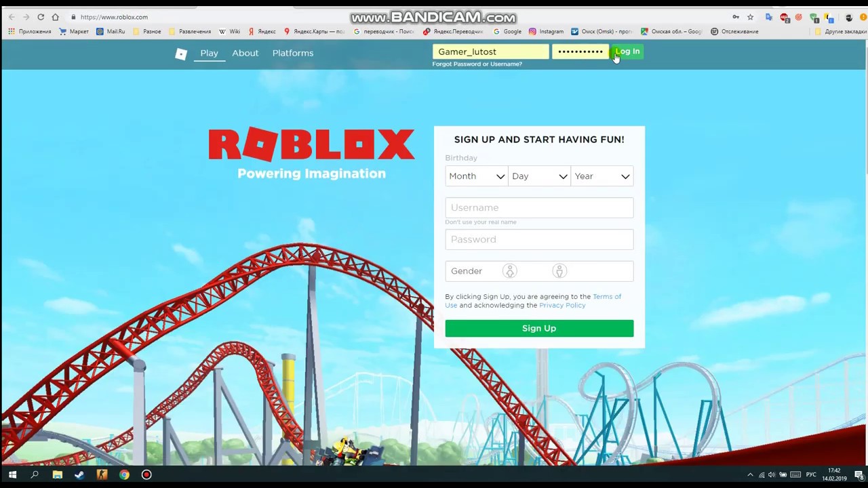Open the Яндекс bookmark

click(262, 31)
